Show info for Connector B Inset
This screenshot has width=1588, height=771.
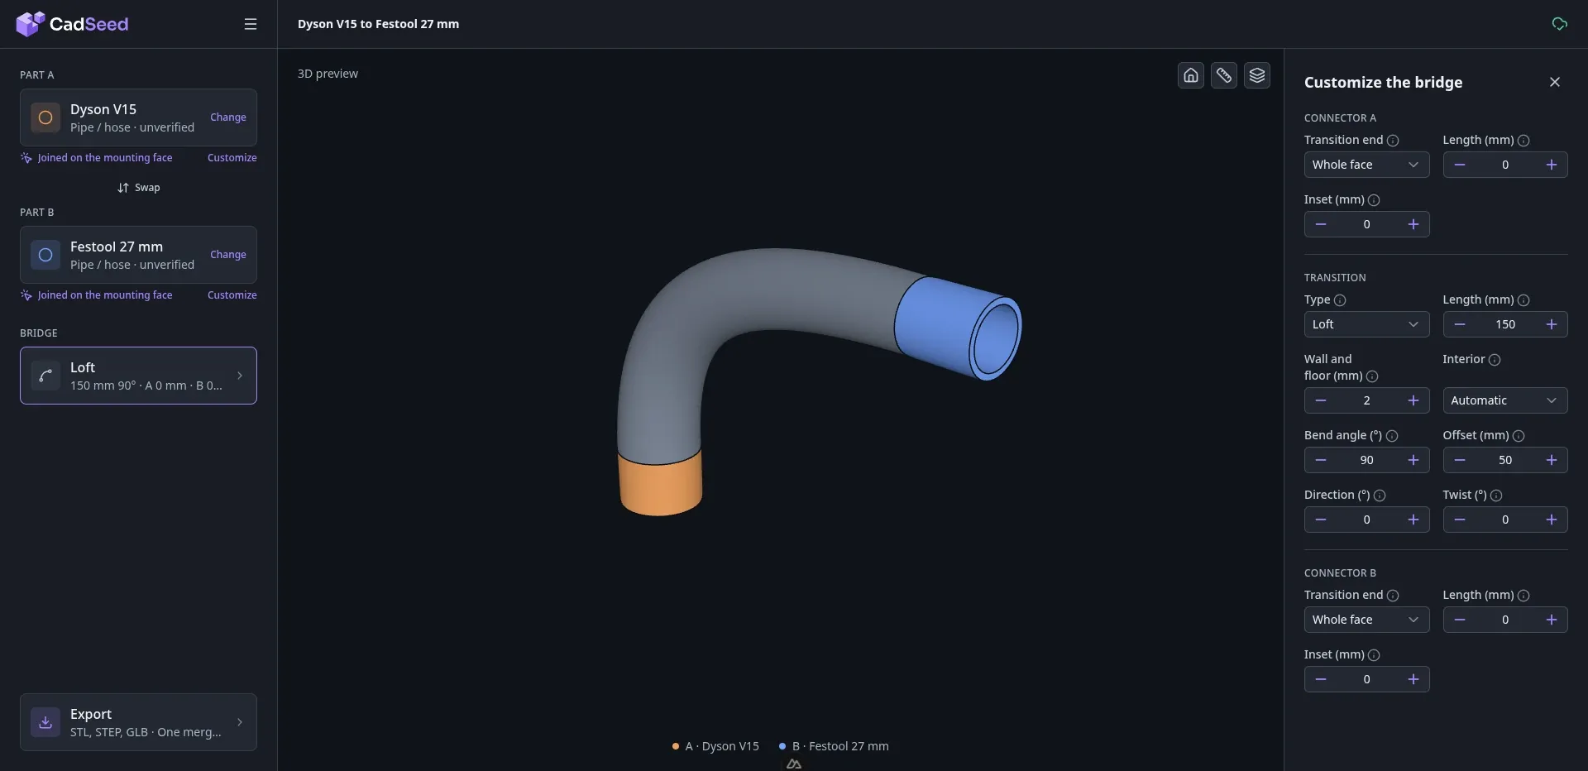tap(1374, 655)
